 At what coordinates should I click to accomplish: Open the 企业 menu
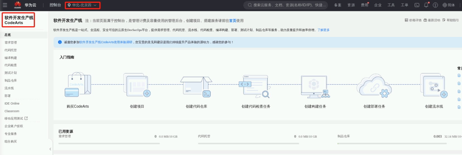[x=378, y=5]
